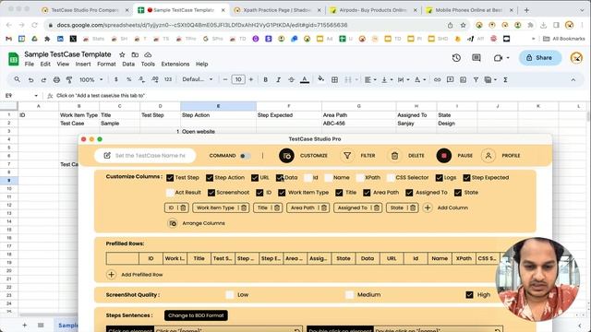591x332 pixels.
Task: Open the Extensions menu
Action: point(175,65)
